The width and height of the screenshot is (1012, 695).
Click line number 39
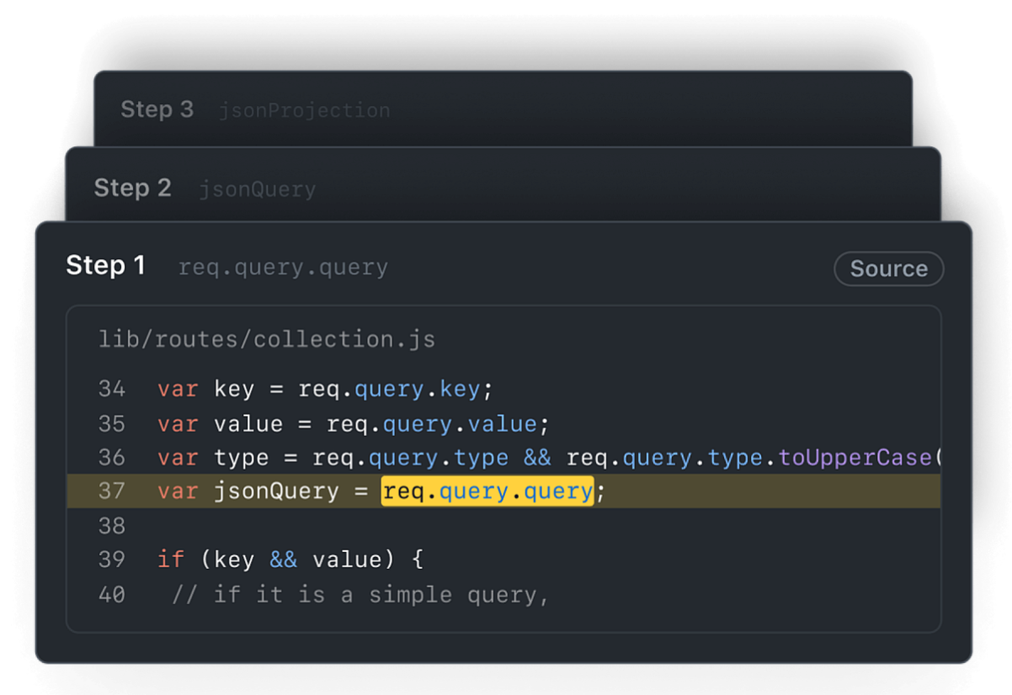tap(112, 560)
